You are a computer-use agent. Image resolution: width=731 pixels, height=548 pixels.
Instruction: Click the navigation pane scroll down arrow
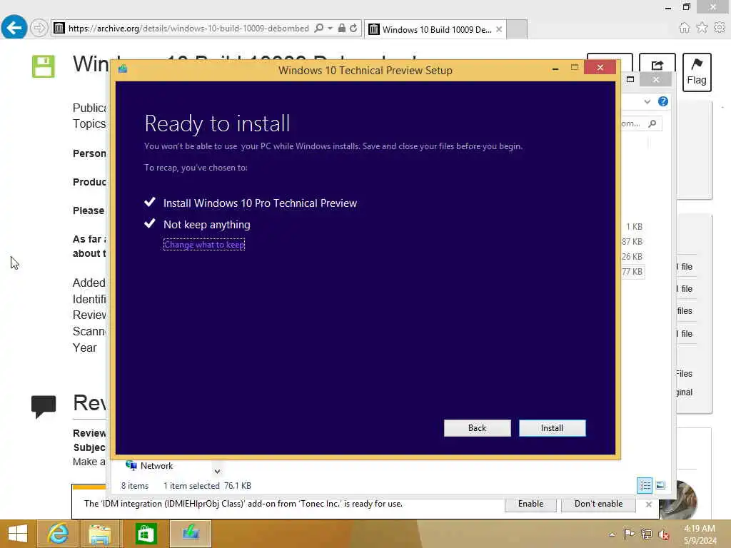217,471
